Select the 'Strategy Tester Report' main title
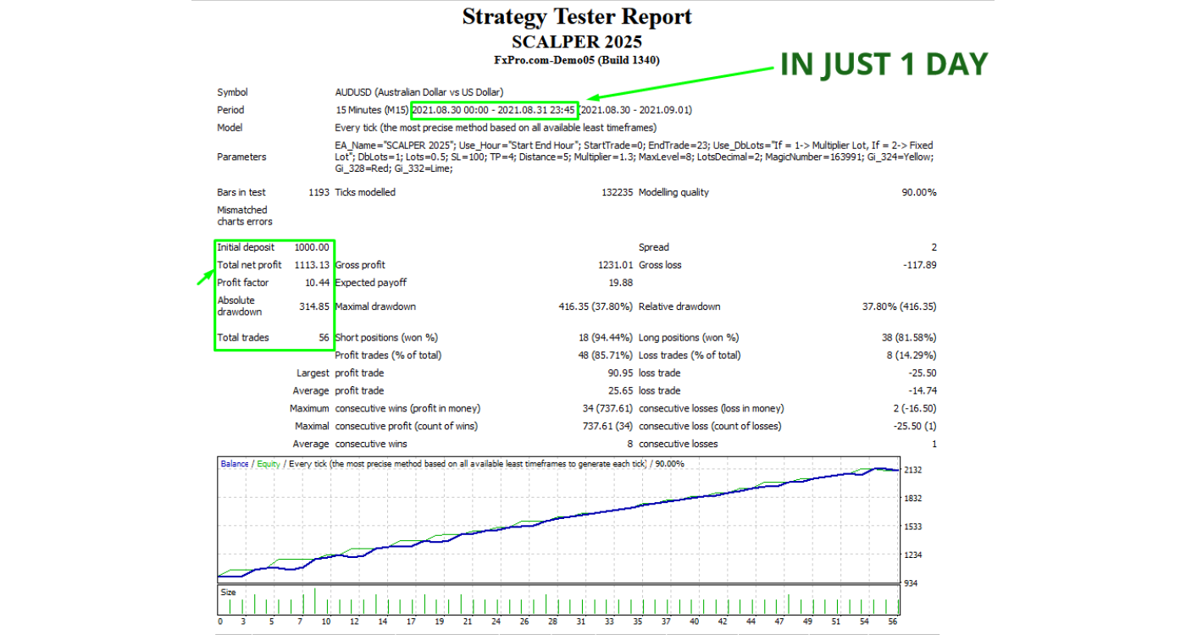 (x=577, y=17)
